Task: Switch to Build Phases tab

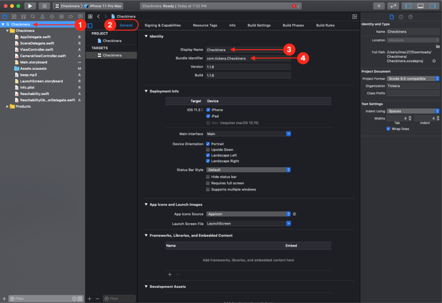Action: tap(293, 25)
